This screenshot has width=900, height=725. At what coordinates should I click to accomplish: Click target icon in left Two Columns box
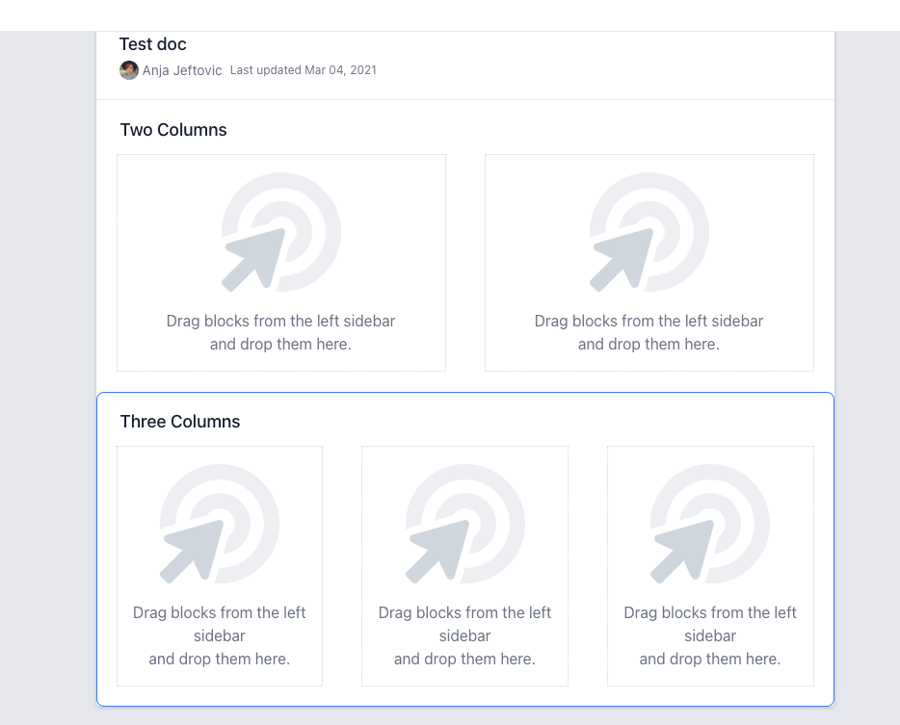(x=281, y=232)
